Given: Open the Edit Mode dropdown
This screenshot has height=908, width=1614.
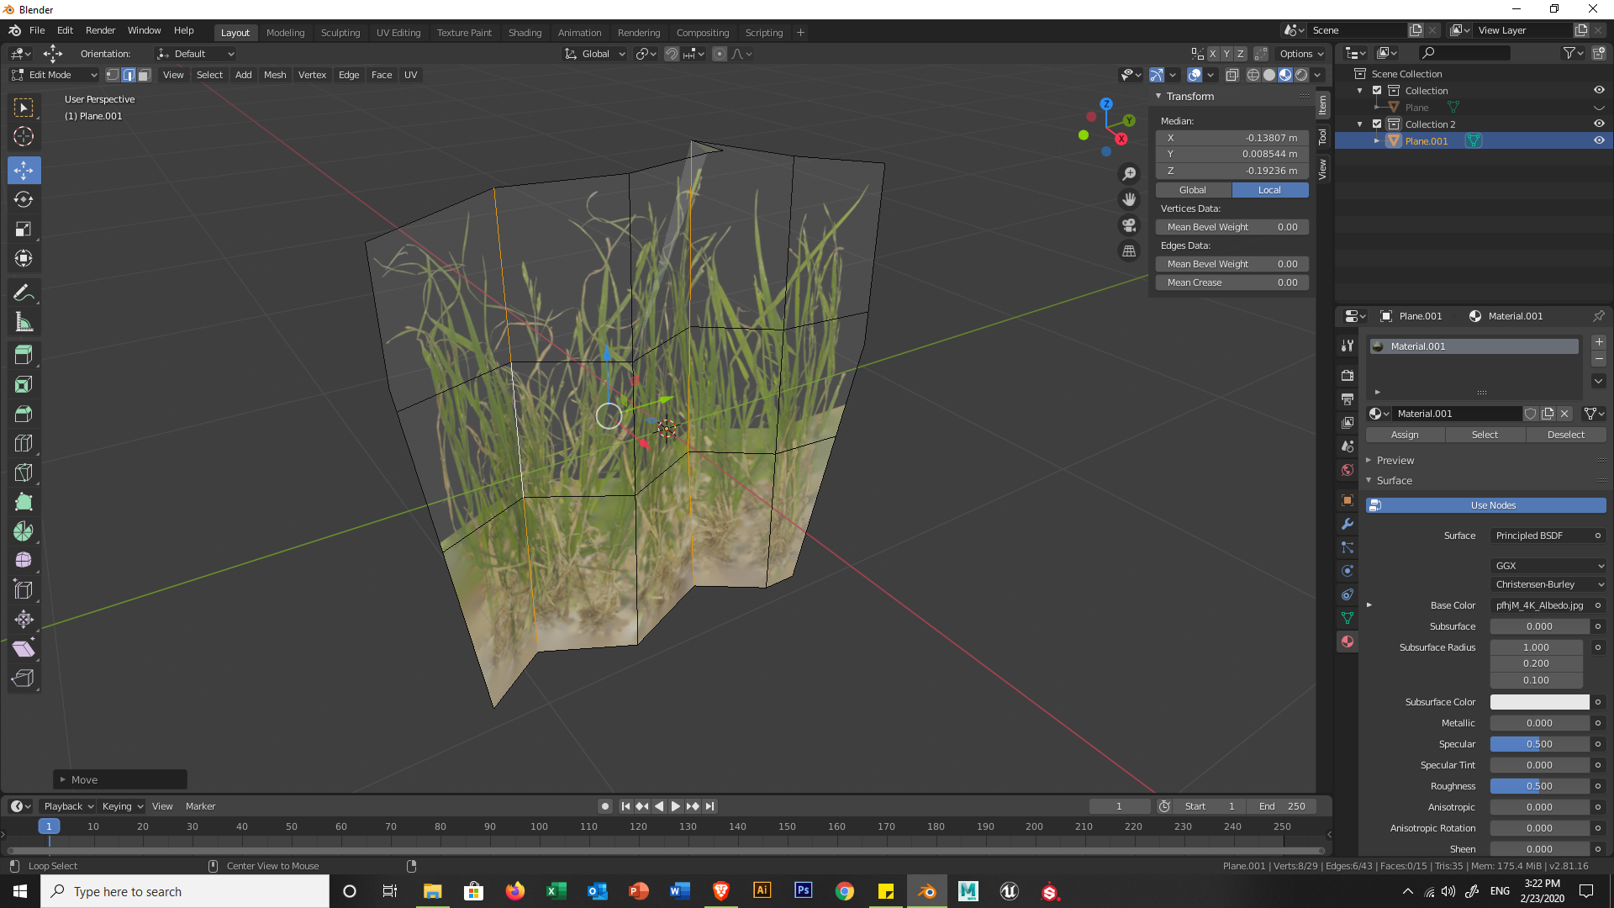Looking at the screenshot, I should tap(55, 75).
